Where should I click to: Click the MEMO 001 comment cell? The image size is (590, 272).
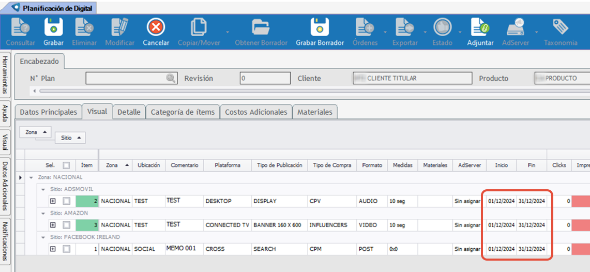point(185,249)
